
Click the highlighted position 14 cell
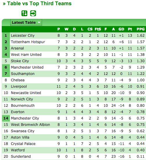[6, 118]
